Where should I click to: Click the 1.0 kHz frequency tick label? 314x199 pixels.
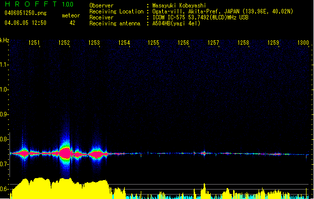click(4, 90)
